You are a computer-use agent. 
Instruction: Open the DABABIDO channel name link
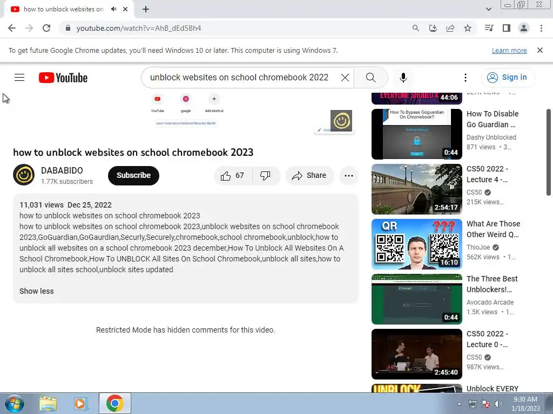(x=62, y=170)
